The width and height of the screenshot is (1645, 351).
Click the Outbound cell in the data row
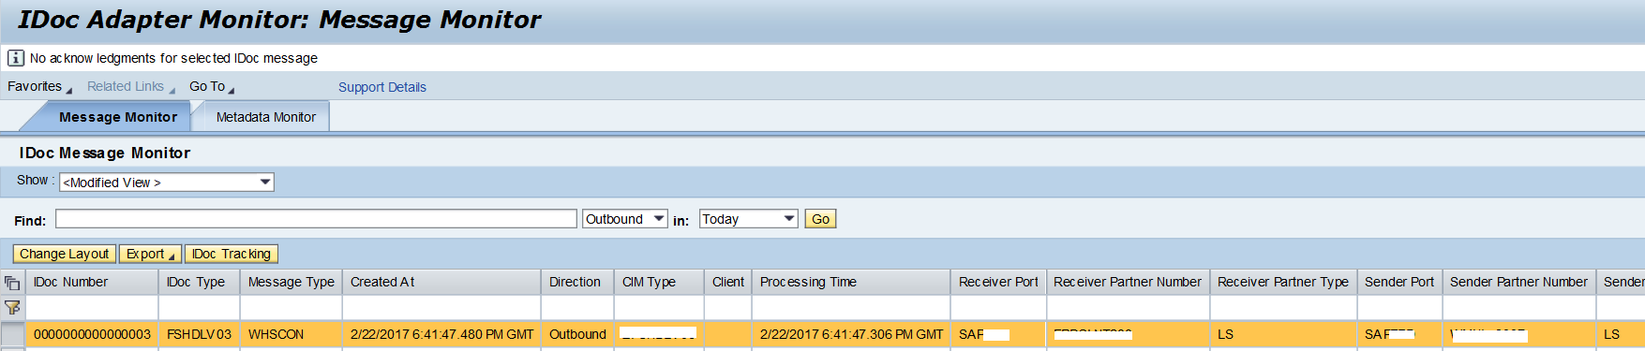coord(577,334)
